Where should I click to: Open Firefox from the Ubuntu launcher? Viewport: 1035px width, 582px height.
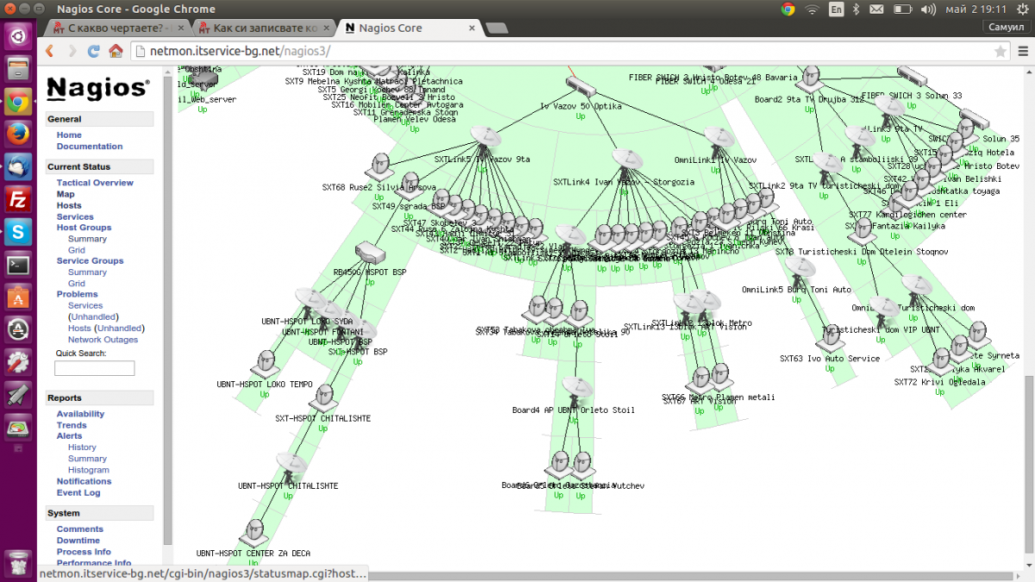point(18,134)
